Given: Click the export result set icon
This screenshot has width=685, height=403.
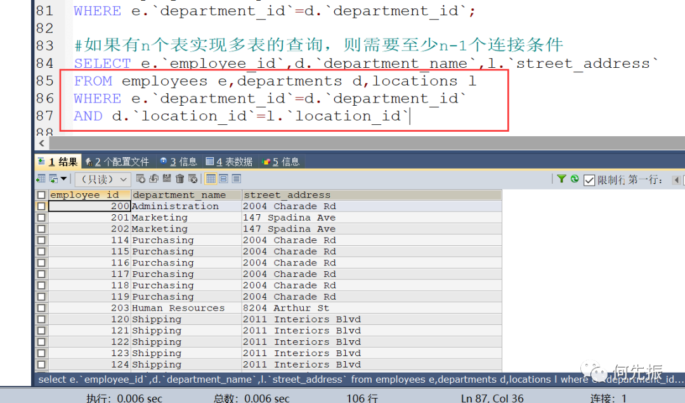Looking at the screenshot, I should [x=41, y=179].
